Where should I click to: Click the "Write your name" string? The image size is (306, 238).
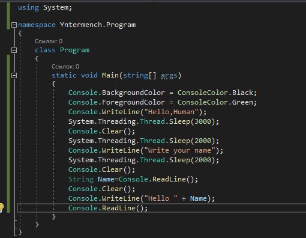(179, 150)
